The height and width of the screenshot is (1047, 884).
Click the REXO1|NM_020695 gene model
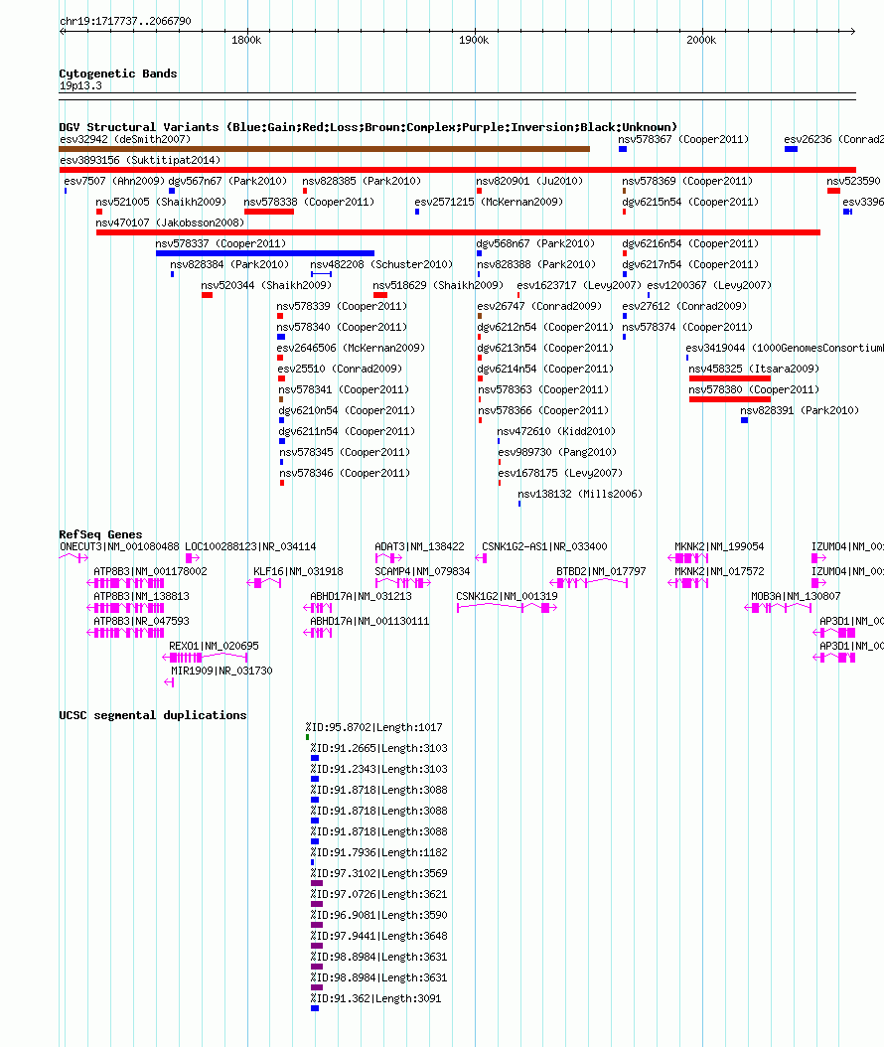tap(205, 658)
